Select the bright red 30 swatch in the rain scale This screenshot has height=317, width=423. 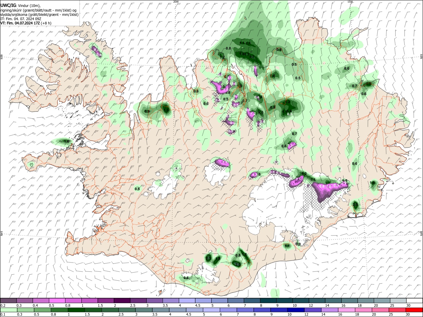point(414,310)
